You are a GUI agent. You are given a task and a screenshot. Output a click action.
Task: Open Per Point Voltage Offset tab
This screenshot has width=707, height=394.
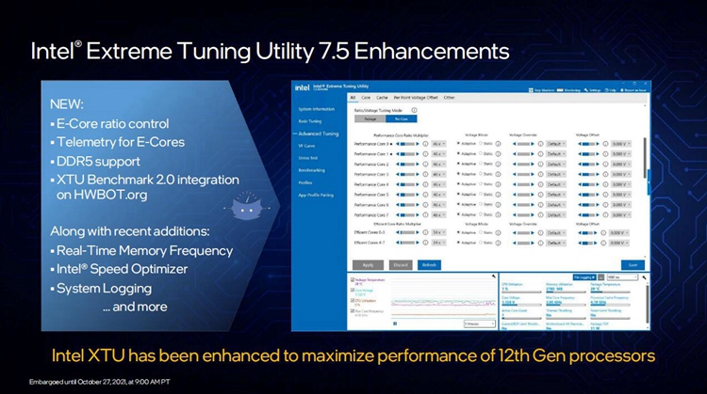(x=416, y=98)
